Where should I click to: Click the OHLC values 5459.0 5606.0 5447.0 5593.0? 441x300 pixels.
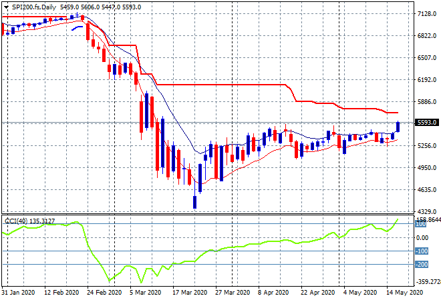[x=100, y=7]
